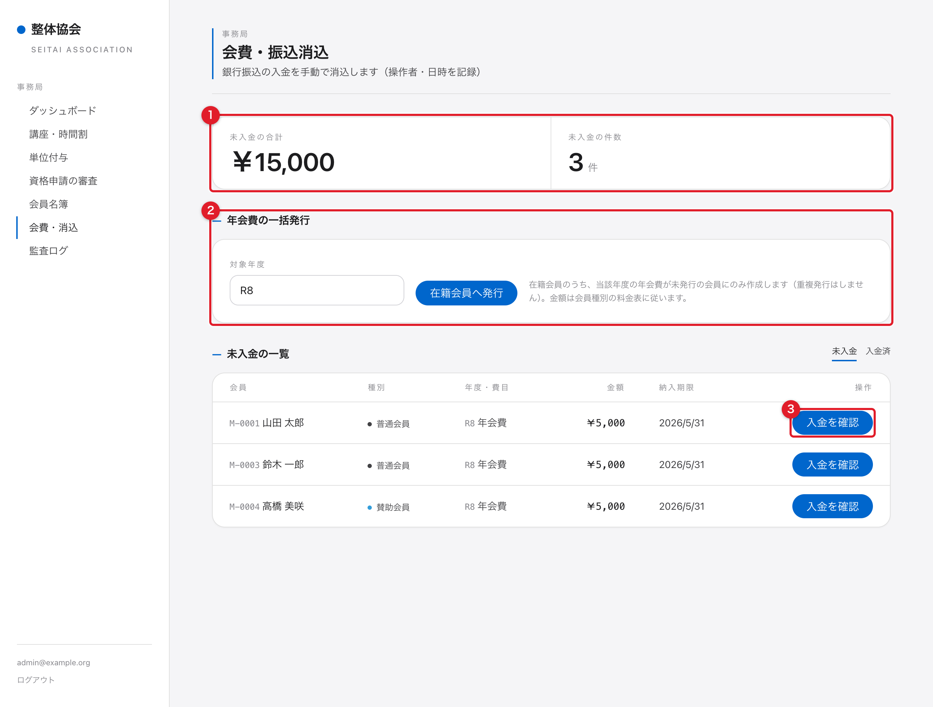The image size is (933, 707).
Task: Navigate to 会員名簿
Action: [x=48, y=204]
